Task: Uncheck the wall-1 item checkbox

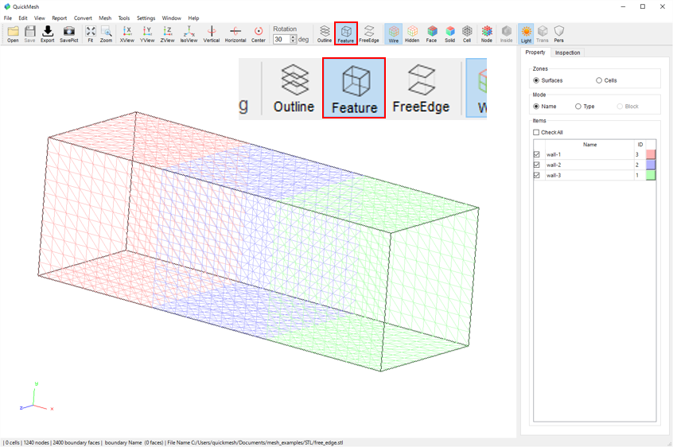Action: tap(536, 154)
